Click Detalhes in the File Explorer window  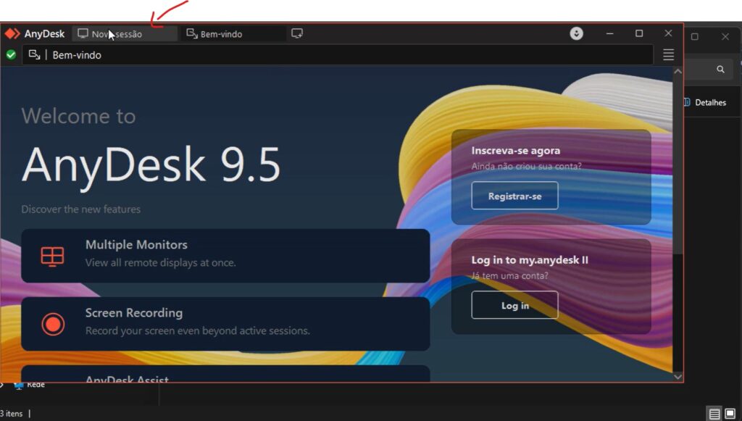706,102
